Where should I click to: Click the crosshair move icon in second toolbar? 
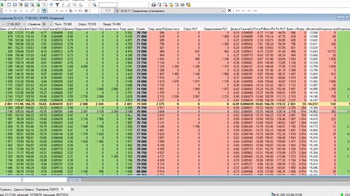(x=15, y=11)
